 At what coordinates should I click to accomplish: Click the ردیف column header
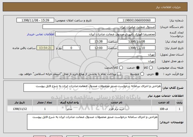coord(179,103)
